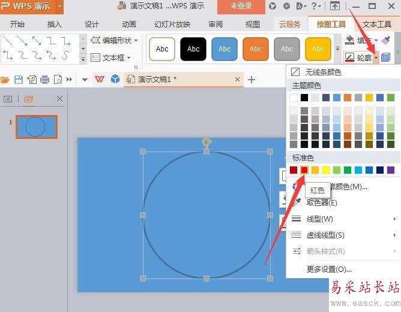Open the folder icon in quick toolbar

[5, 80]
